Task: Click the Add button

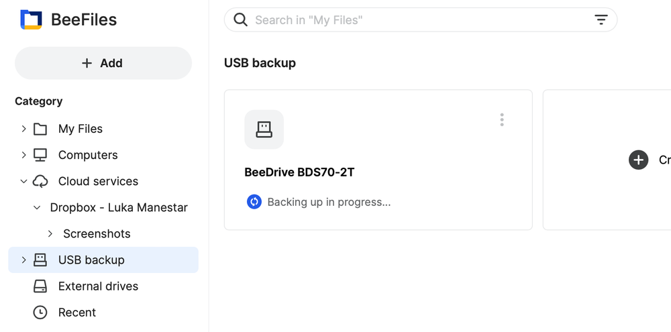Action: [x=103, y=63]
